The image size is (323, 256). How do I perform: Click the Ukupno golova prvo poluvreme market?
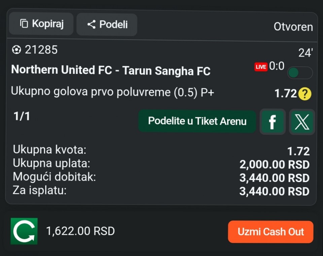click(x=112, y=92)
